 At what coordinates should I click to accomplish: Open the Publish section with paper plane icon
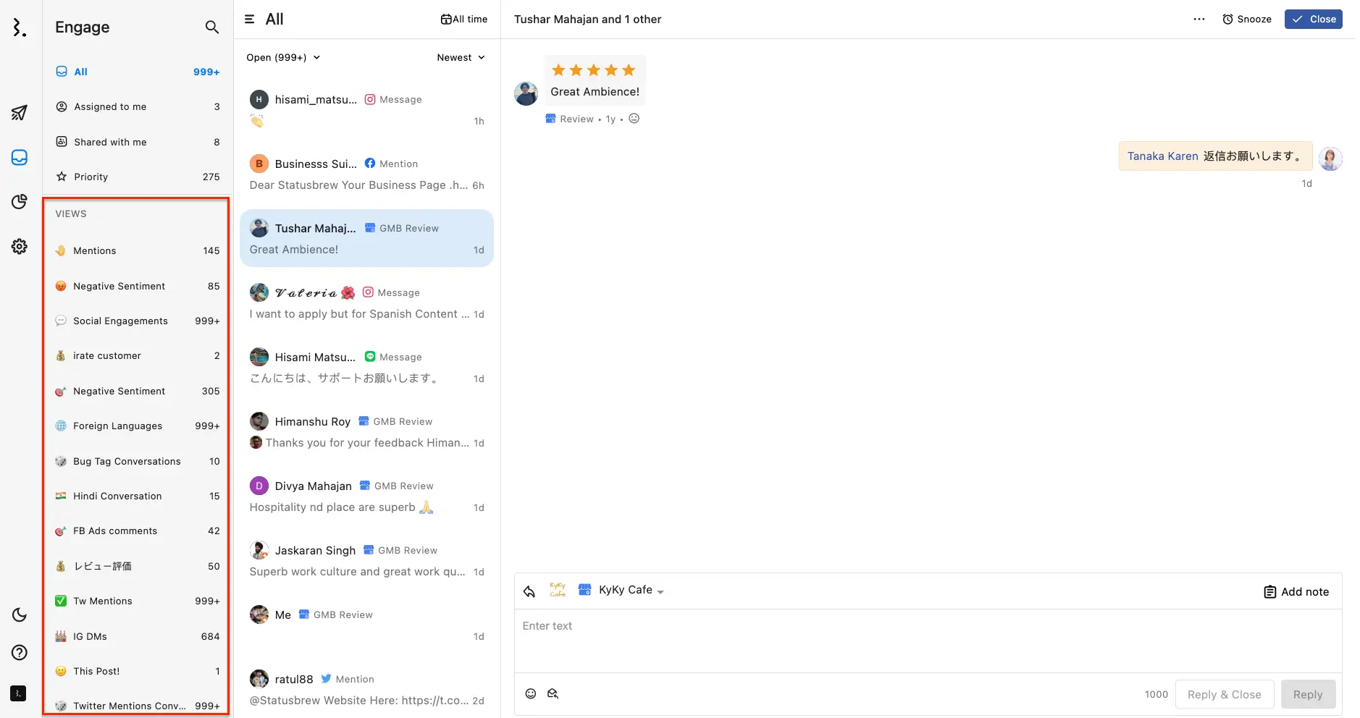(x=19, y=113)
